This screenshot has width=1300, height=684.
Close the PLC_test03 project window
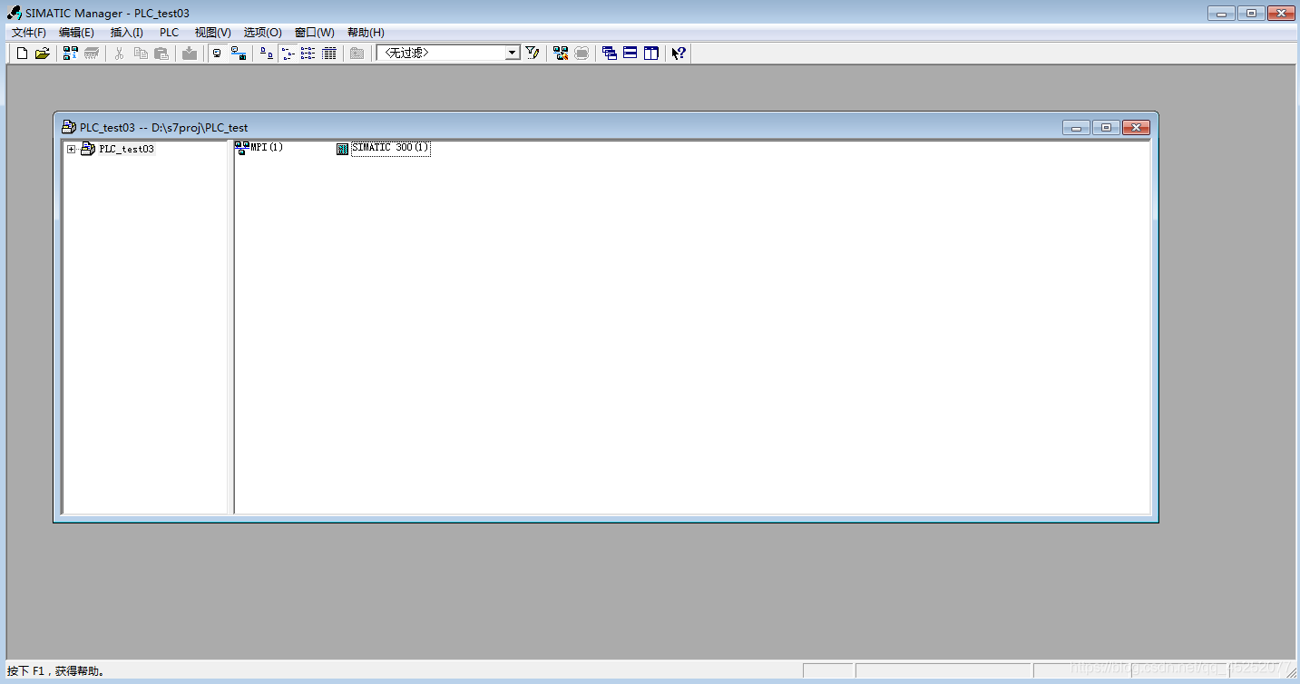tap(1136, 128)
